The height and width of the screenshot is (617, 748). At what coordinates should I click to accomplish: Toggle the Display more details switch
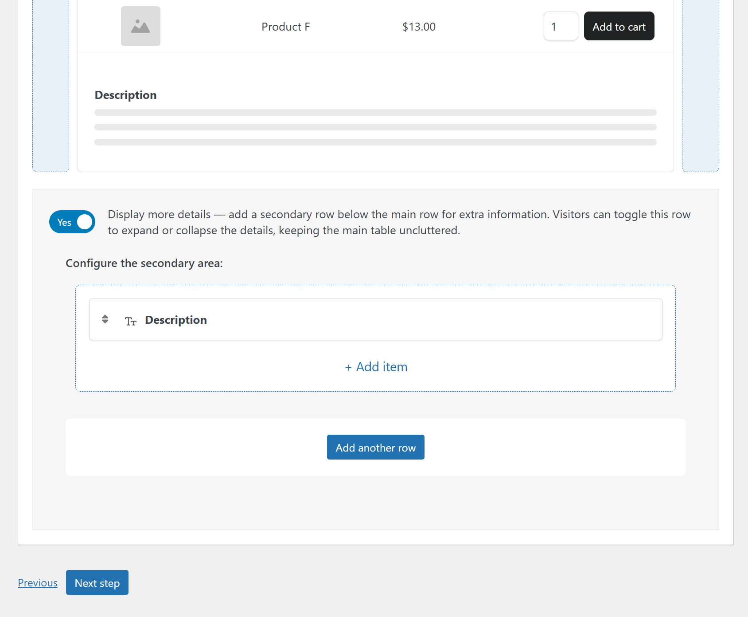(72, 222)
